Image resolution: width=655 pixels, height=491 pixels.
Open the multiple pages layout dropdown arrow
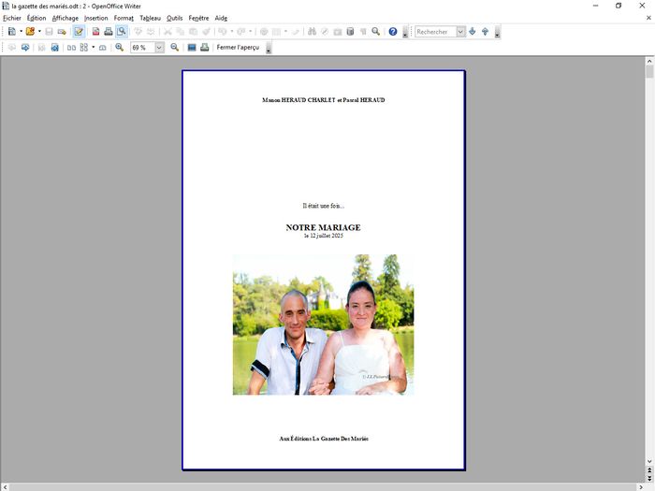click(x=94, y=47)
